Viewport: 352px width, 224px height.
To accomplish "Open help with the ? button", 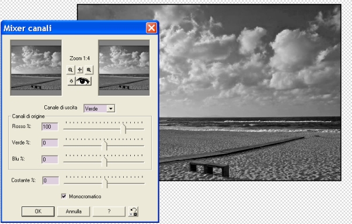I will 109,211.
